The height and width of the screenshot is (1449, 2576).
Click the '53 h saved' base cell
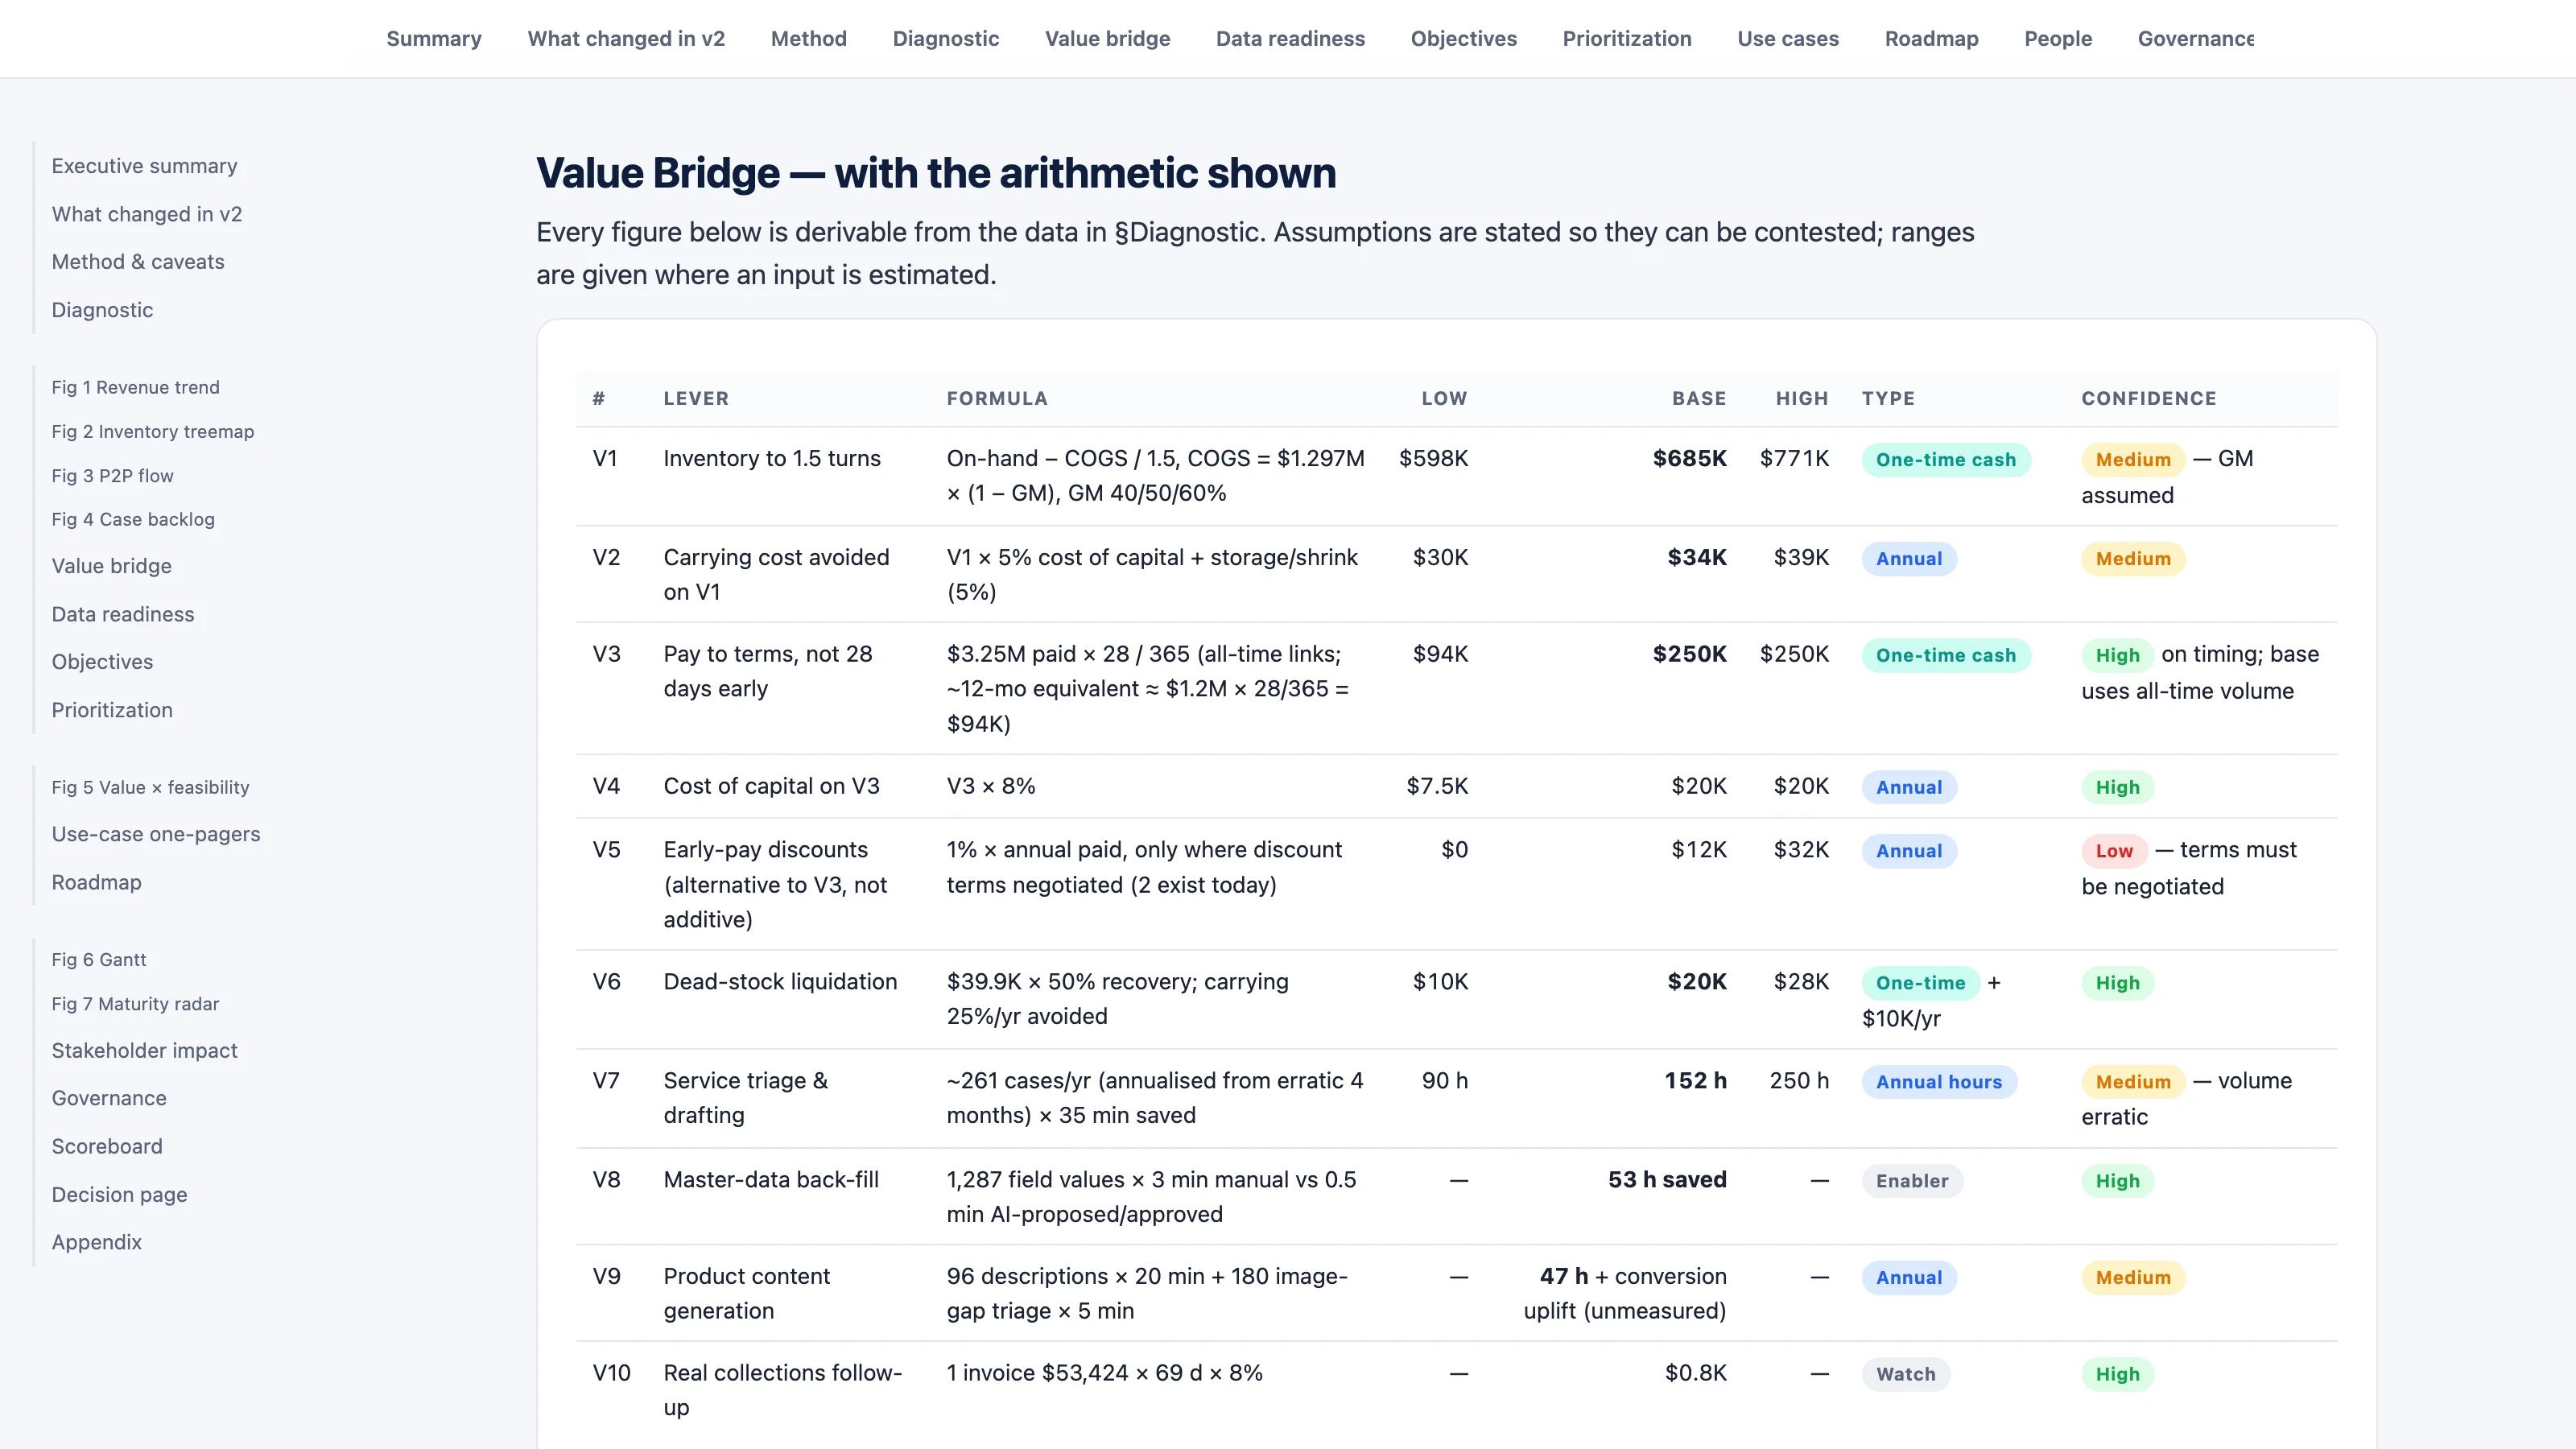click(x=1667, y=1179)
